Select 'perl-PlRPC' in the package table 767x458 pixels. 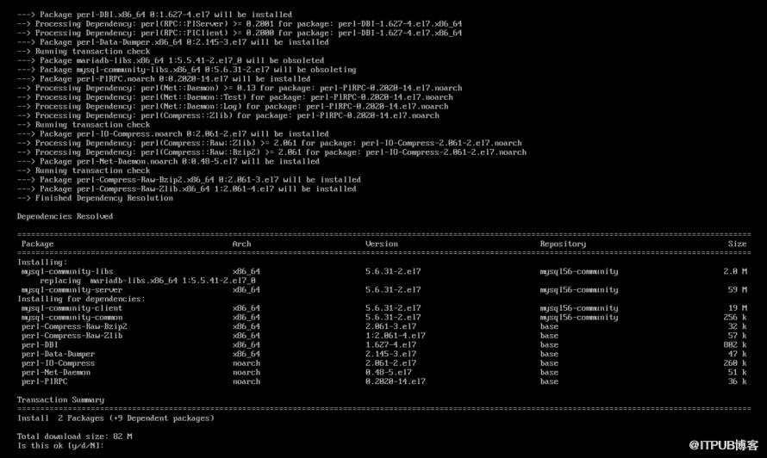point(44,381)
